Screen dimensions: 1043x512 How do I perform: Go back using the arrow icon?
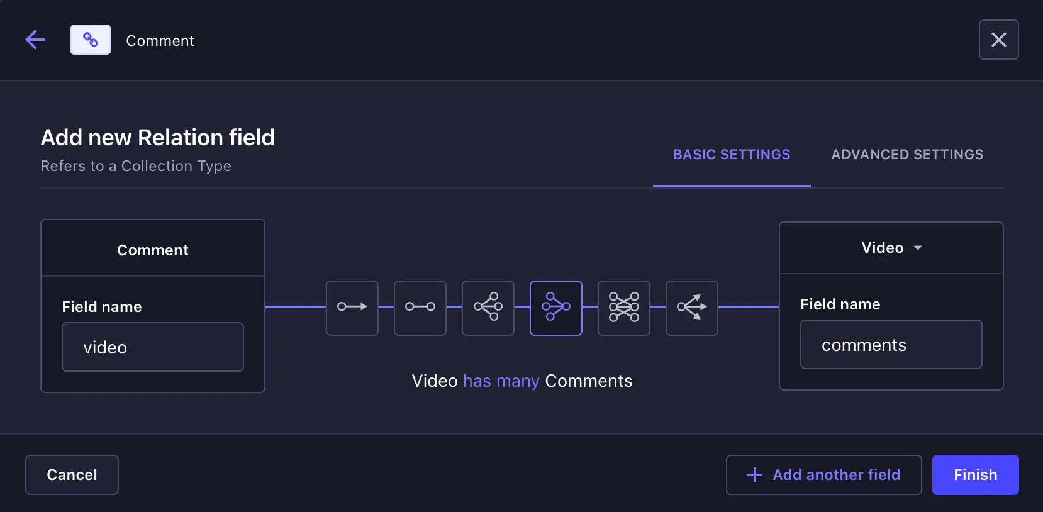(35, 40)
